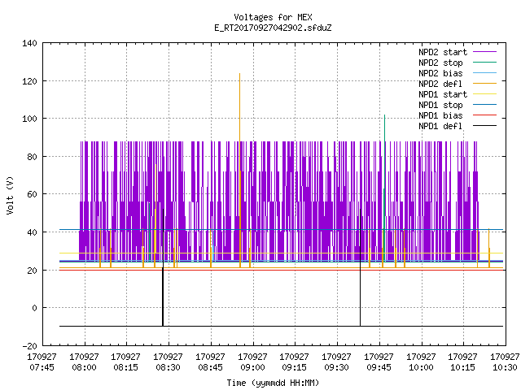
Task: Pick the yellow NPD1 start legend line
Action: pyautogui.click(x=484, y=94)
